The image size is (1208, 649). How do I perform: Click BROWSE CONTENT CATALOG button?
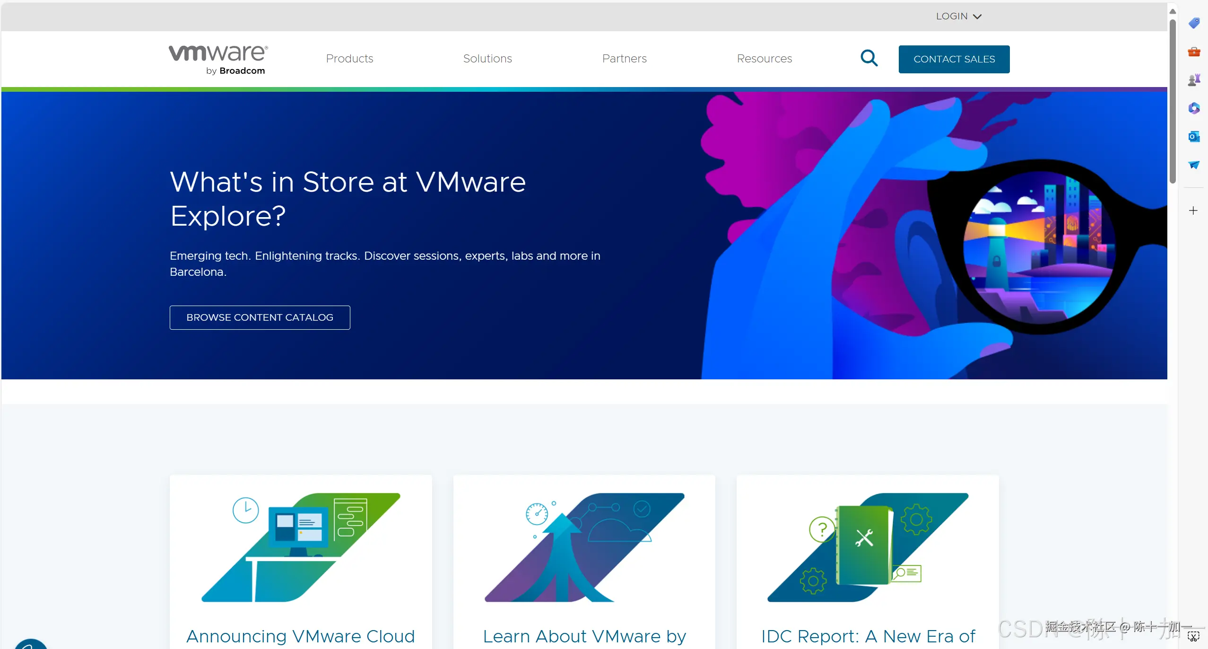click(260, 317)
